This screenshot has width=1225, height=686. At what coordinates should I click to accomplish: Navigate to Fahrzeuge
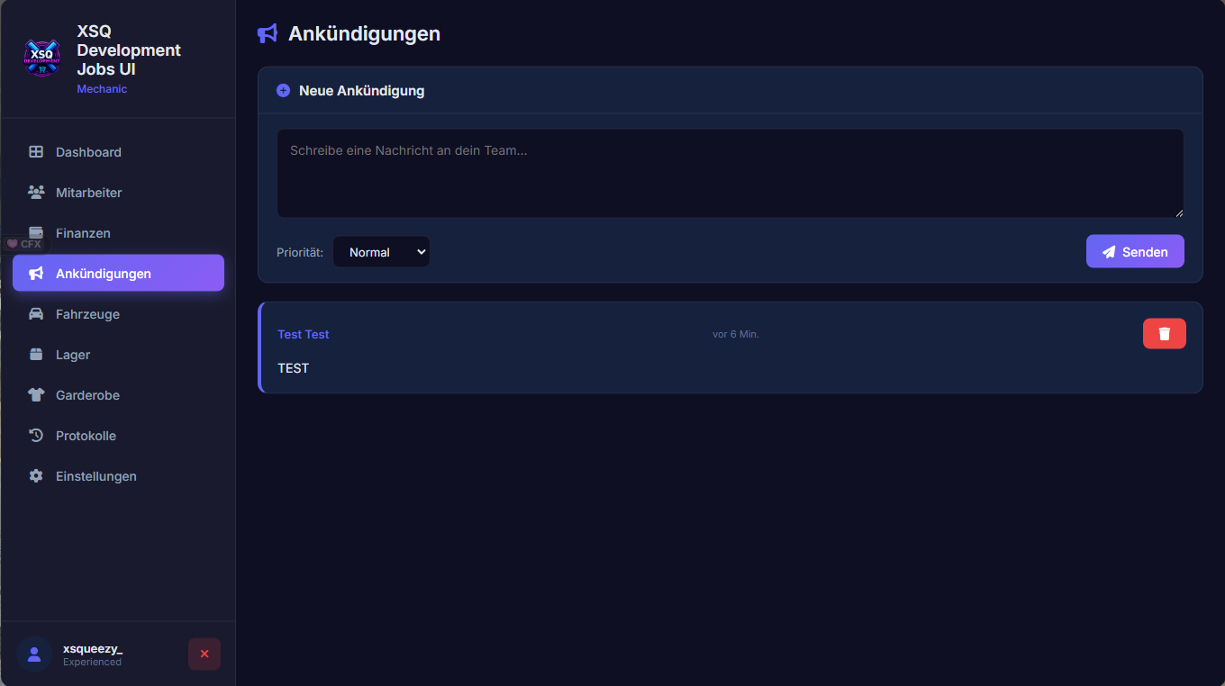pos(118,314)
